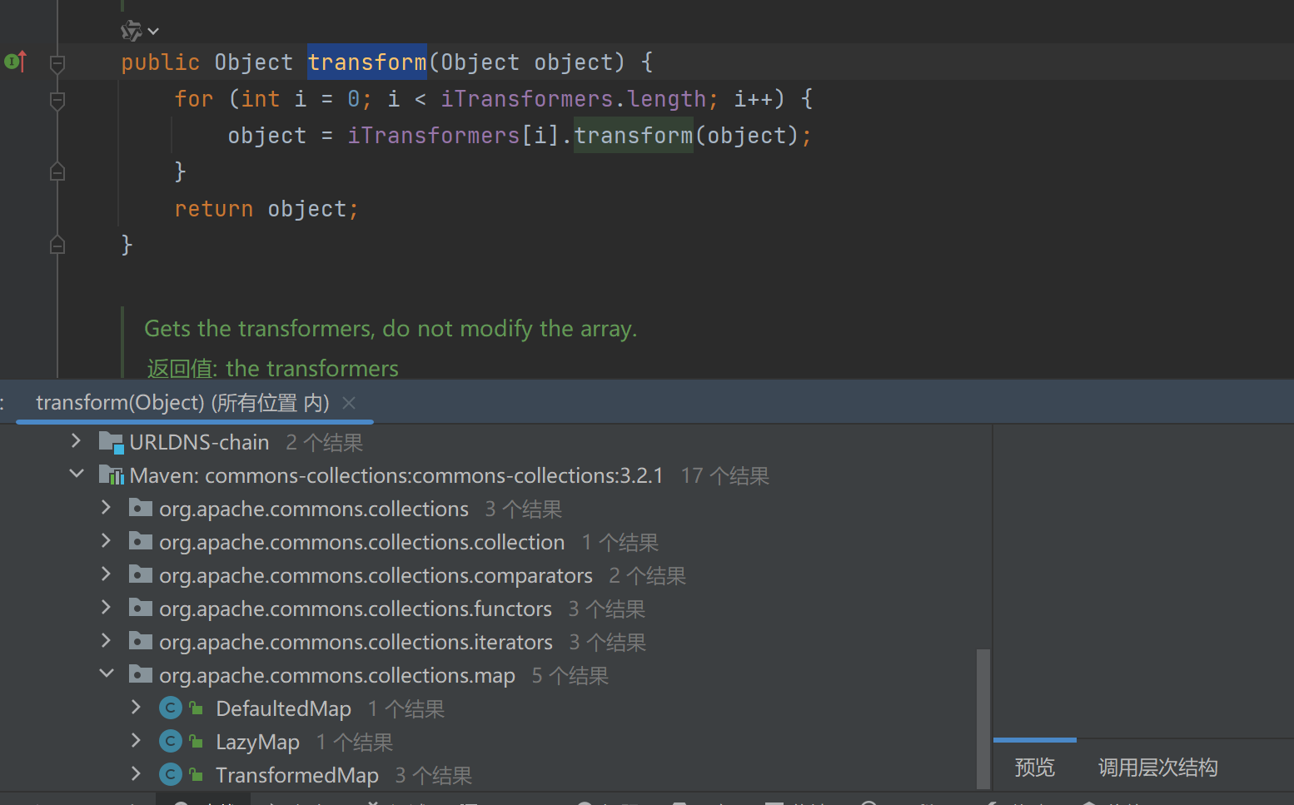Click the '17 个结果' count on the Maven row

coord(724,475)
